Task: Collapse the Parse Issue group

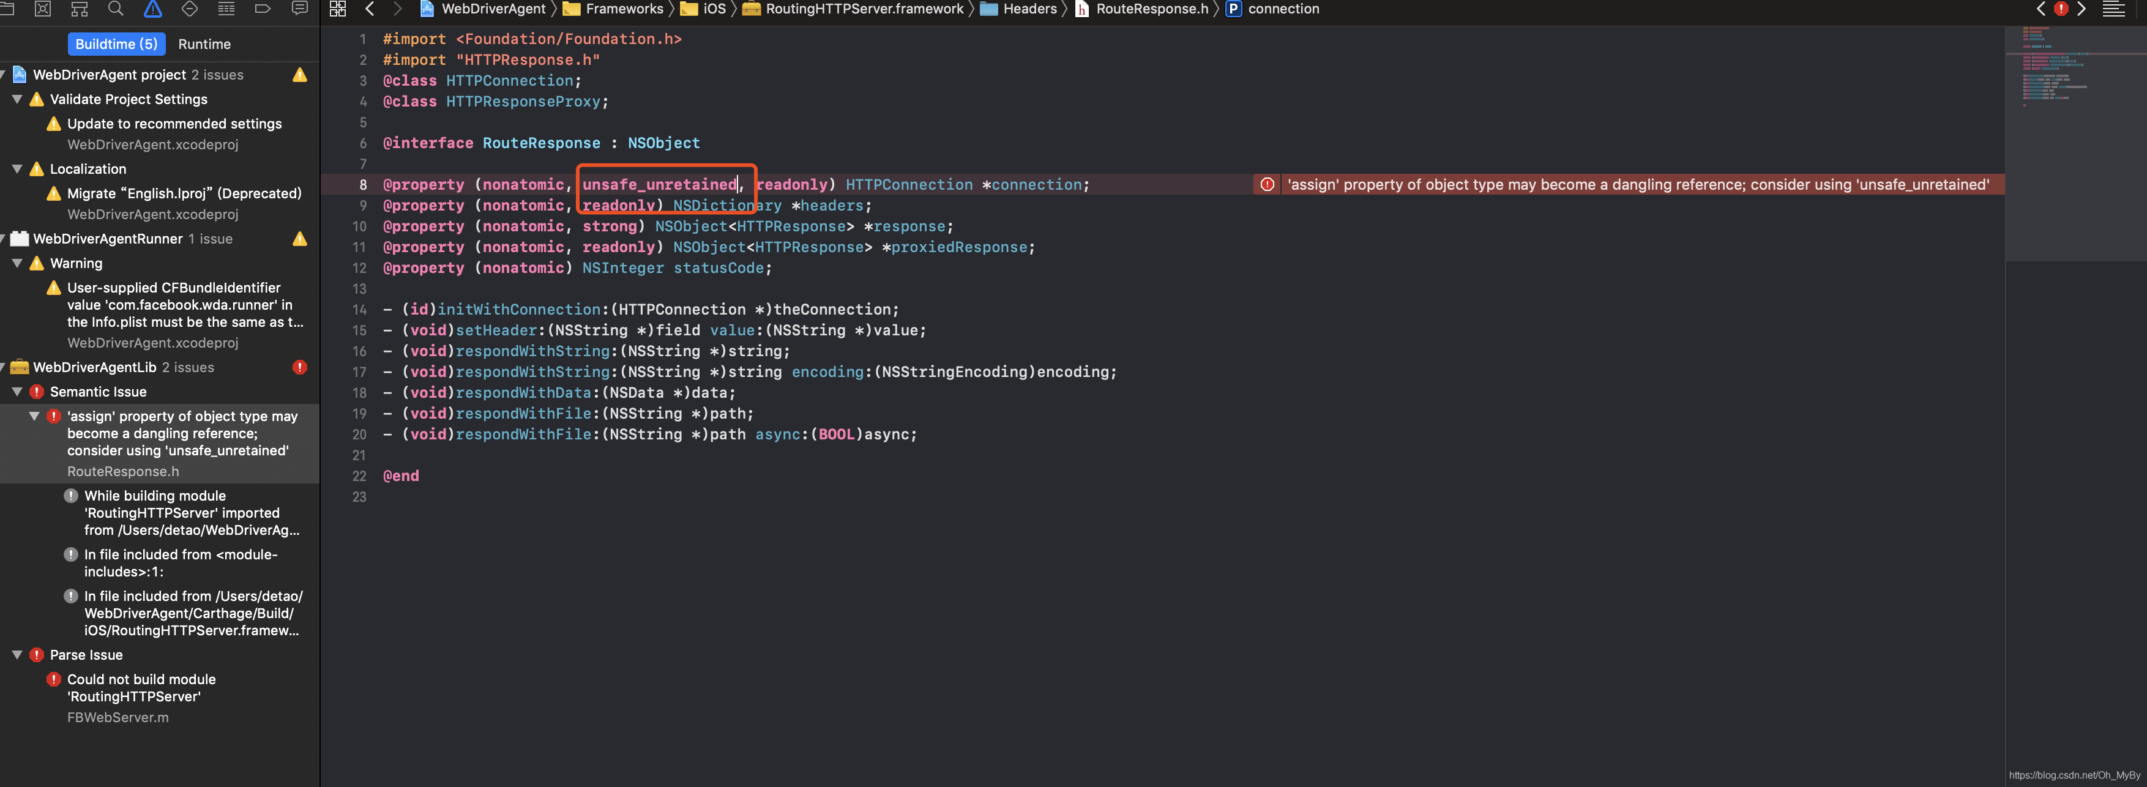Action: [x=18, y=654]
